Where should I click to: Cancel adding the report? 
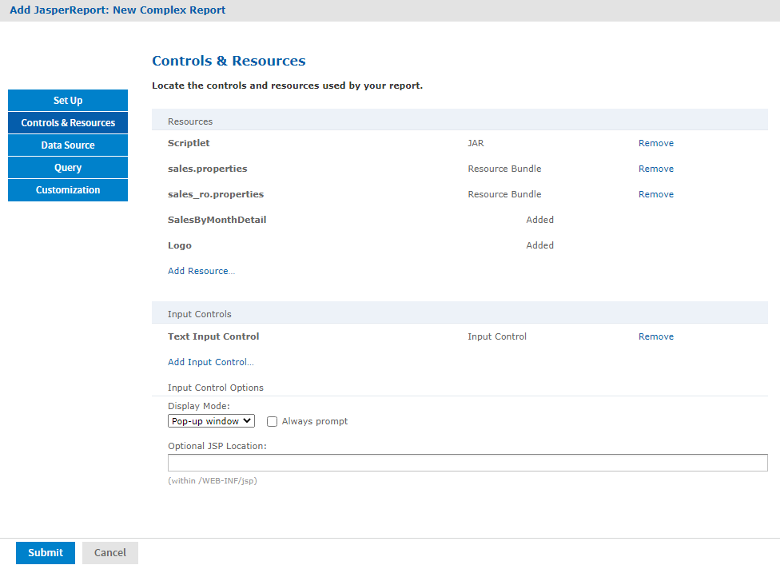point(110,552)
